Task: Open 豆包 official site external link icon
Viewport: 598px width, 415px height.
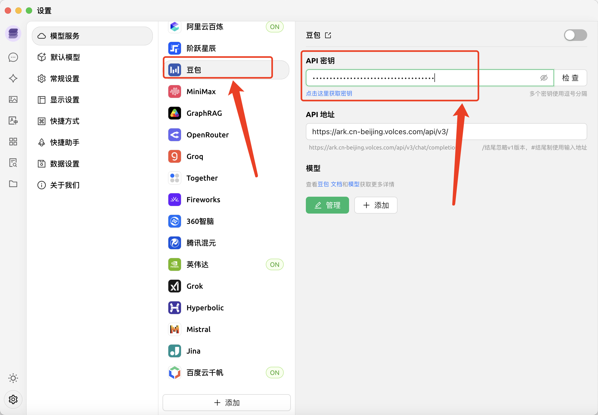Action: point(328,35)
